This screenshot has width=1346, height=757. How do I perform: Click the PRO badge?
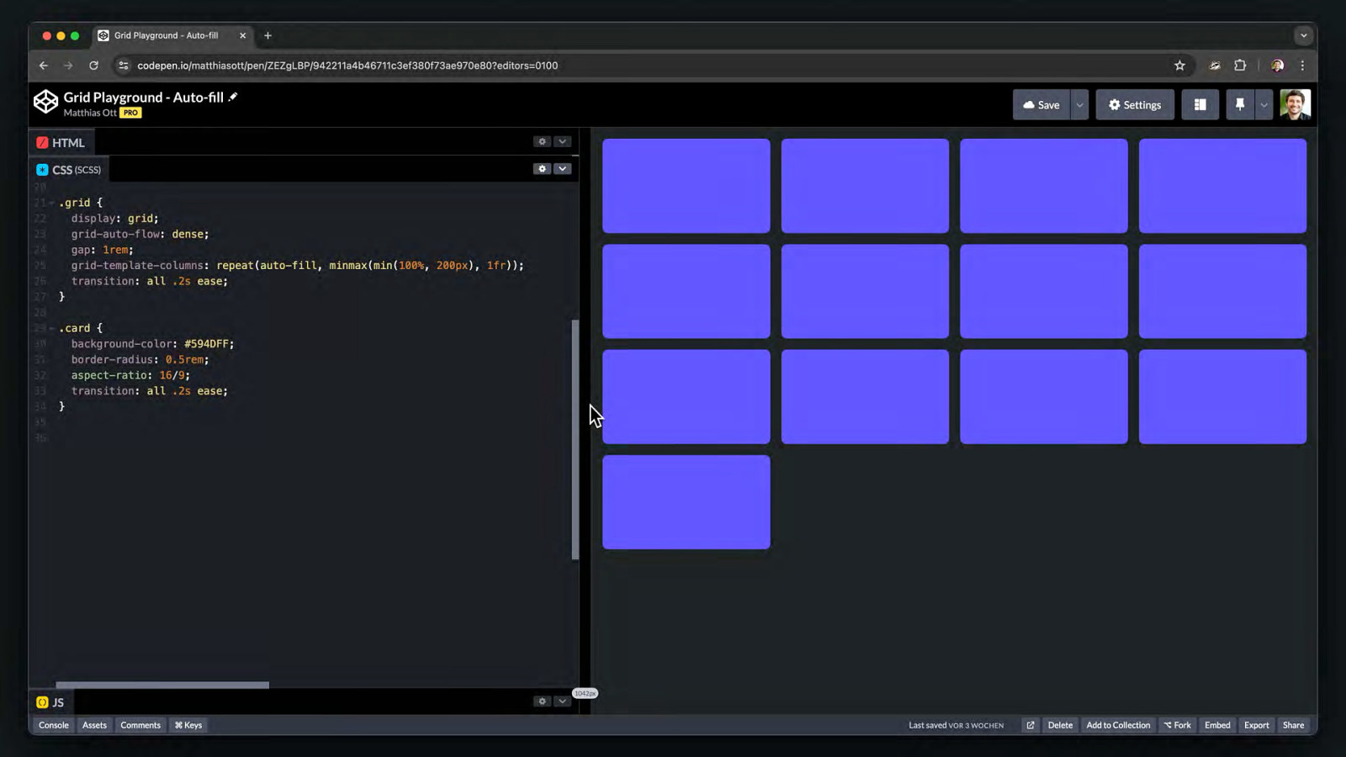(130, 113)
